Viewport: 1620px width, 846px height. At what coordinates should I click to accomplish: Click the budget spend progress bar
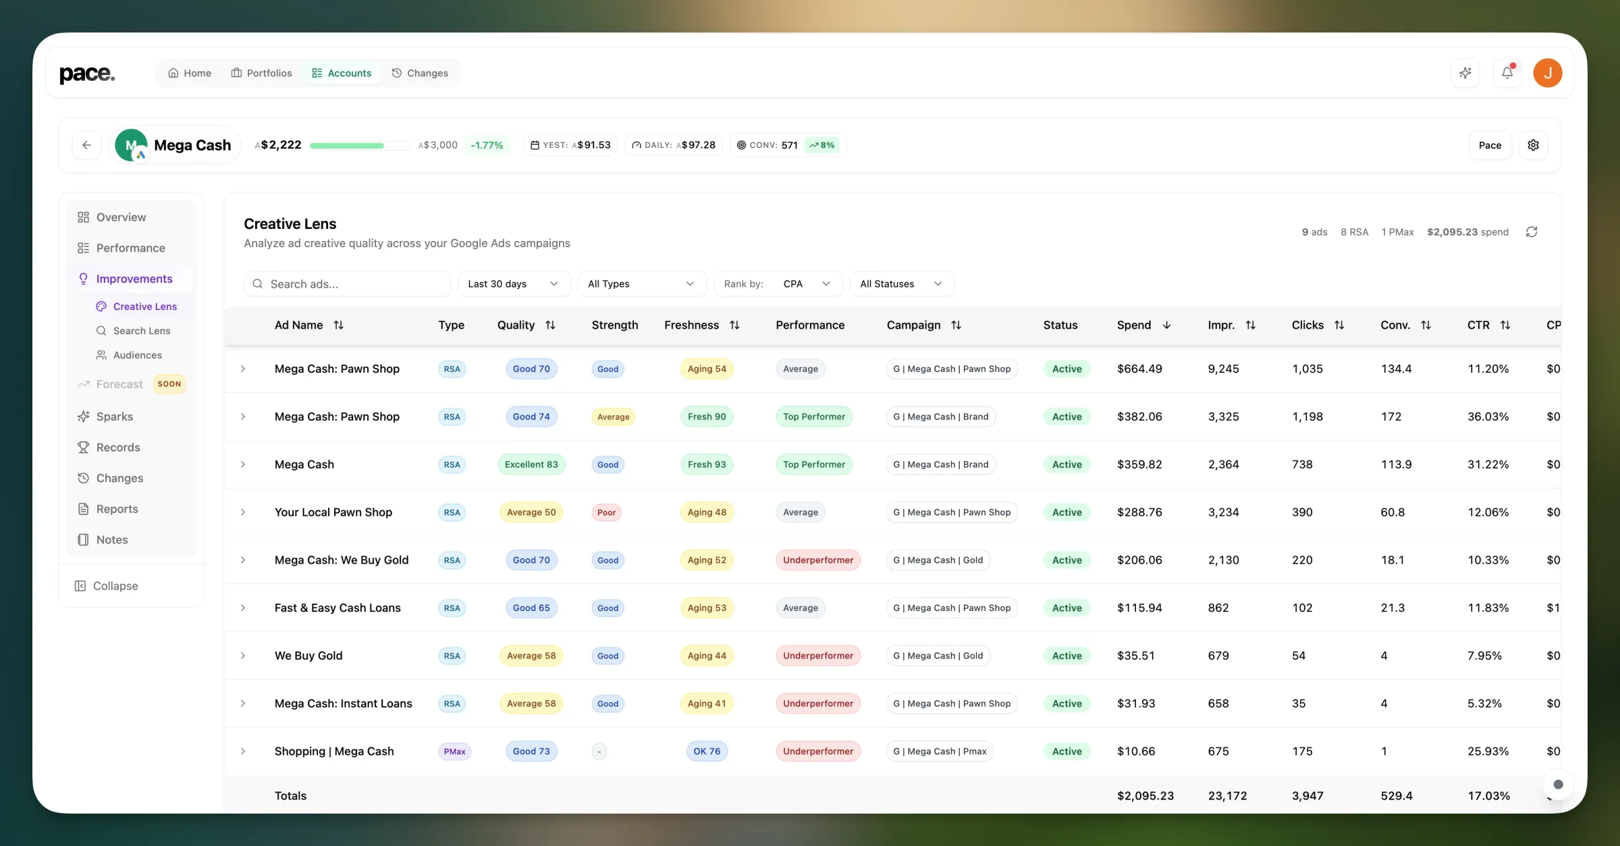[x=360, y=145]
